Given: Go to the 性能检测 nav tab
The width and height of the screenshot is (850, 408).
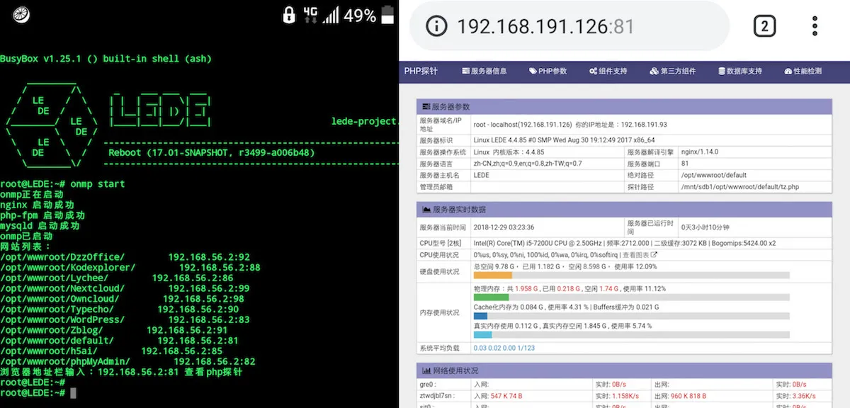Looking at the screenshot, I should (x=803, y=72).
